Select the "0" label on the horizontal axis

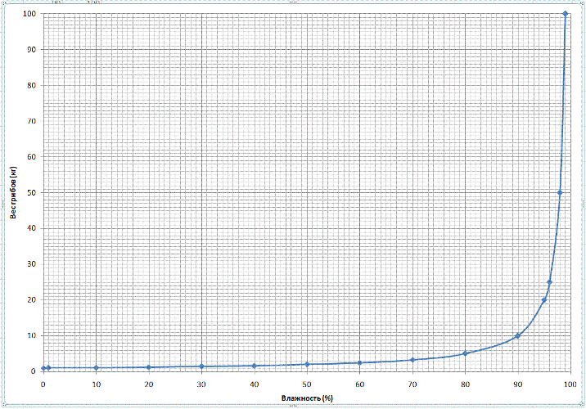[43, 384]
